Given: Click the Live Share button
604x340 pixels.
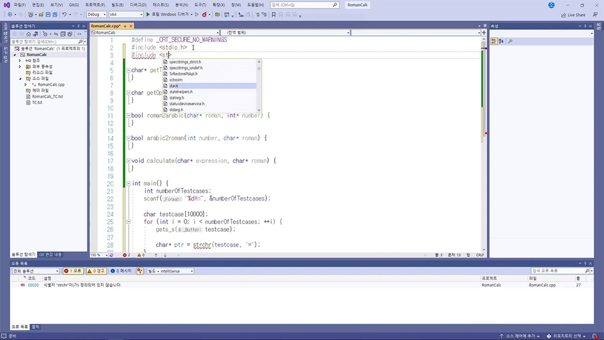Looking at the screenshot, I should click(573, 15).
